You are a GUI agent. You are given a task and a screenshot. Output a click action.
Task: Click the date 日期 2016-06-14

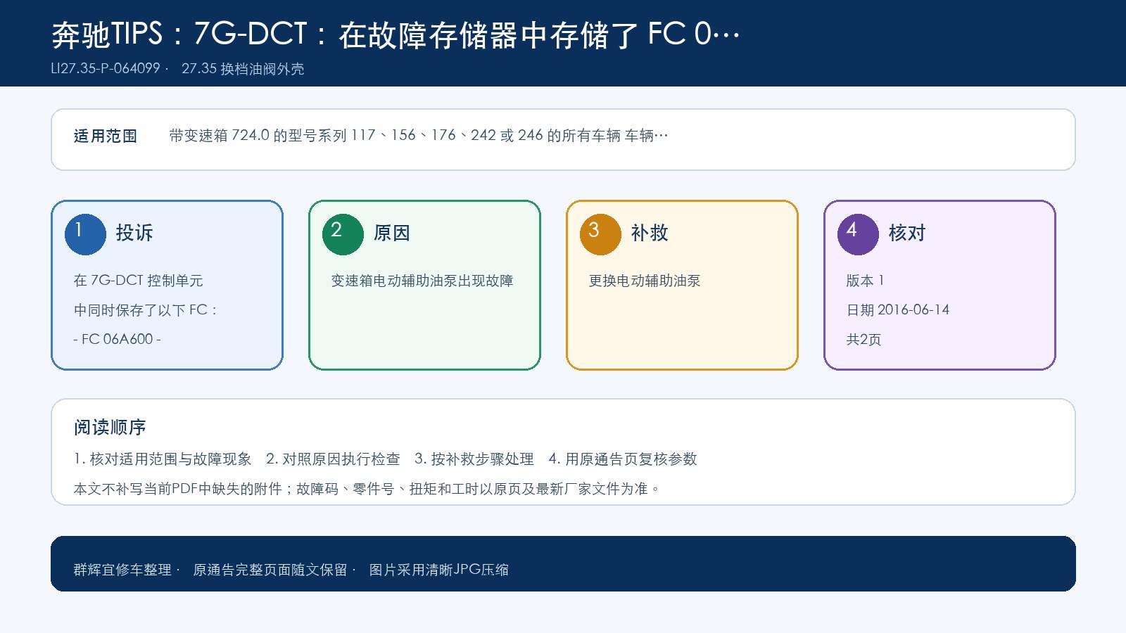point(898,310)
